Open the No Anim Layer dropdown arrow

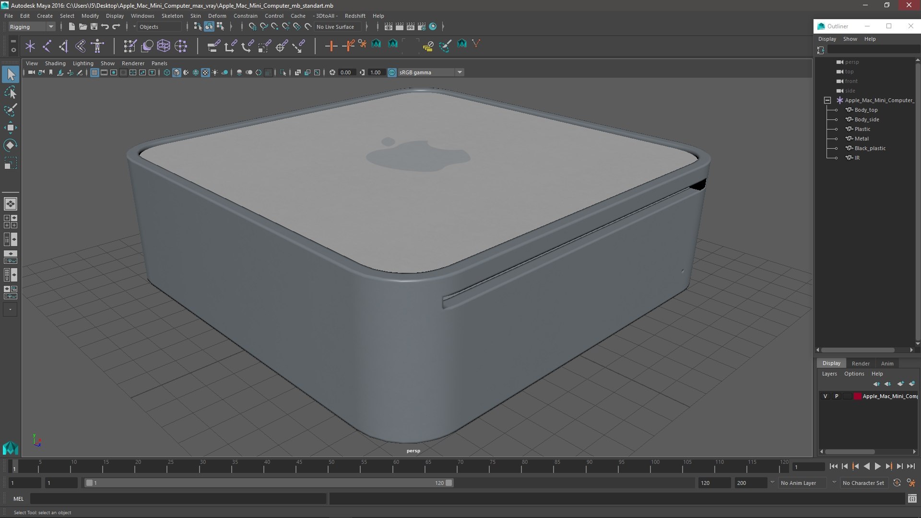coord(772,483)
